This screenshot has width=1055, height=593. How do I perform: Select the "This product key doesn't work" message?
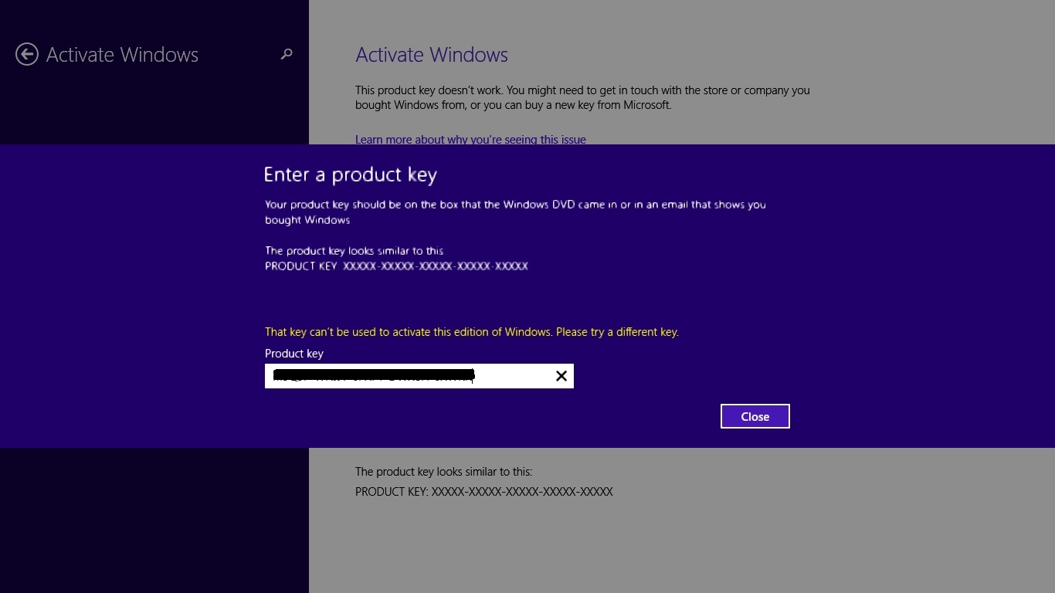coord(582,97)
